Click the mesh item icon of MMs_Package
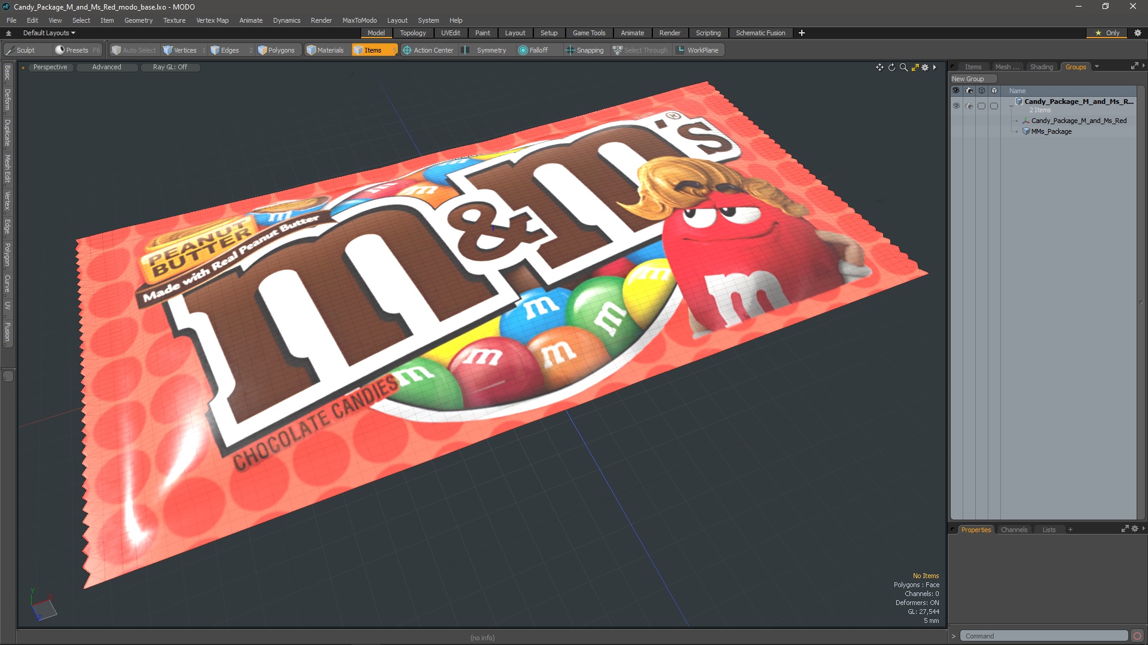This screenshot has width=1148, height=645. 1026,131
